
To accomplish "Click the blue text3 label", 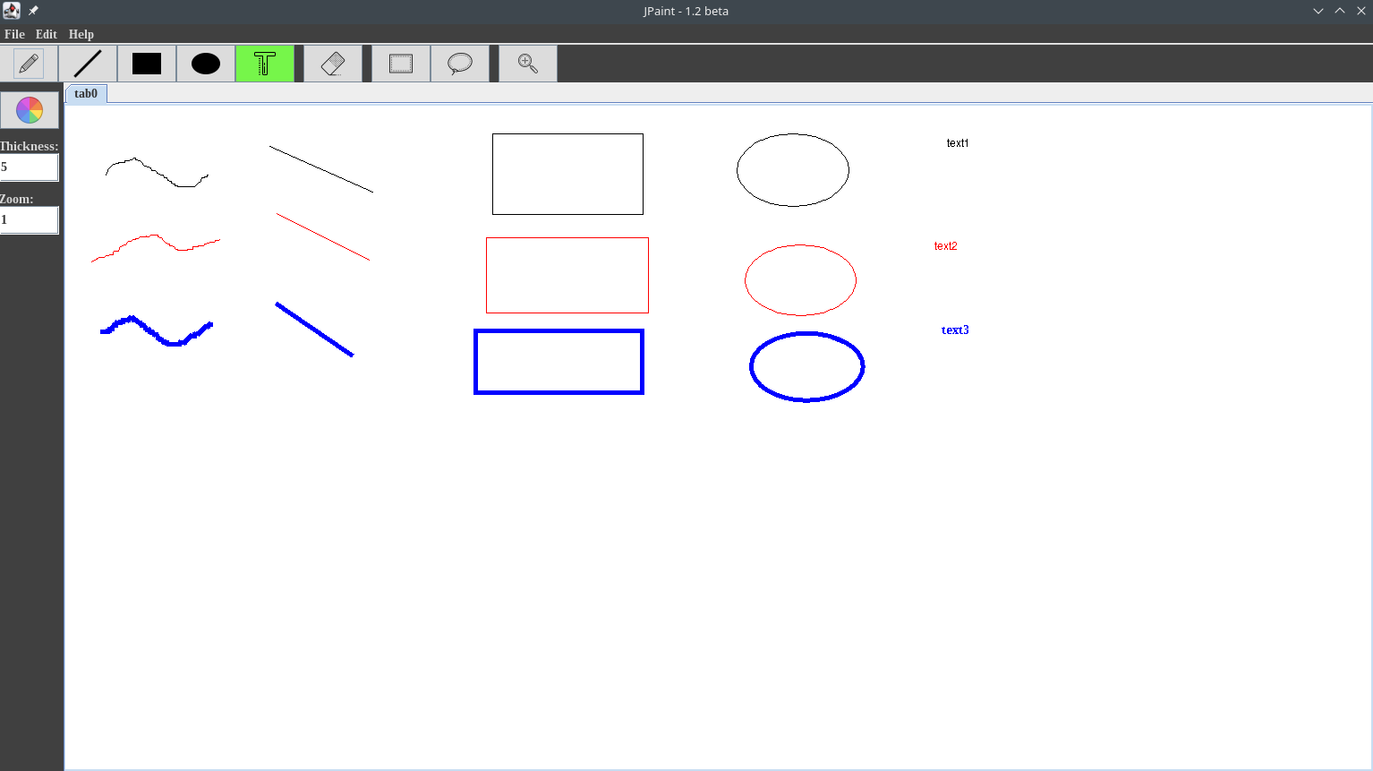I will [x=955, y=330].
